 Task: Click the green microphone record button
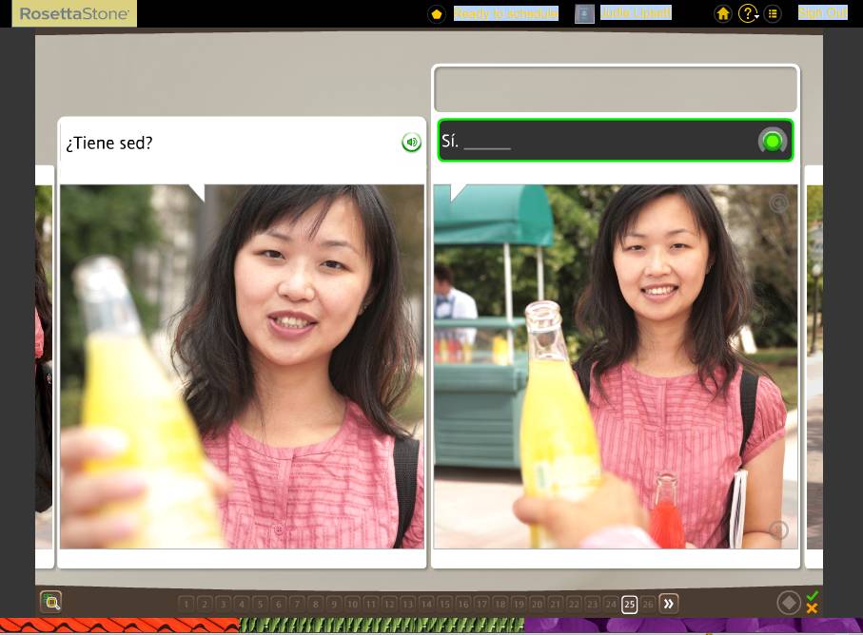point(773,142)
